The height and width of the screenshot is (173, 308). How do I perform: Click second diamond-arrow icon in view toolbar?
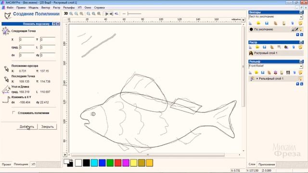111,14
